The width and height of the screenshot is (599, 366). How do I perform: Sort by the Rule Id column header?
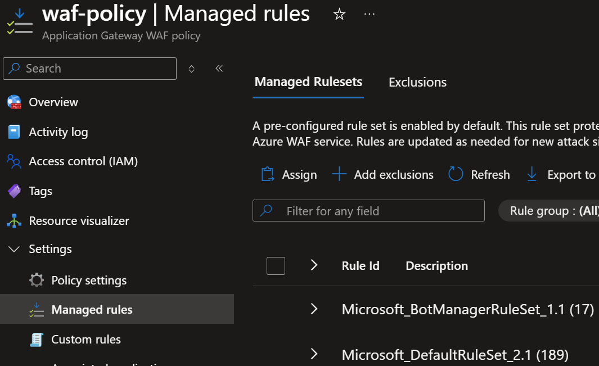coord(361,265)
